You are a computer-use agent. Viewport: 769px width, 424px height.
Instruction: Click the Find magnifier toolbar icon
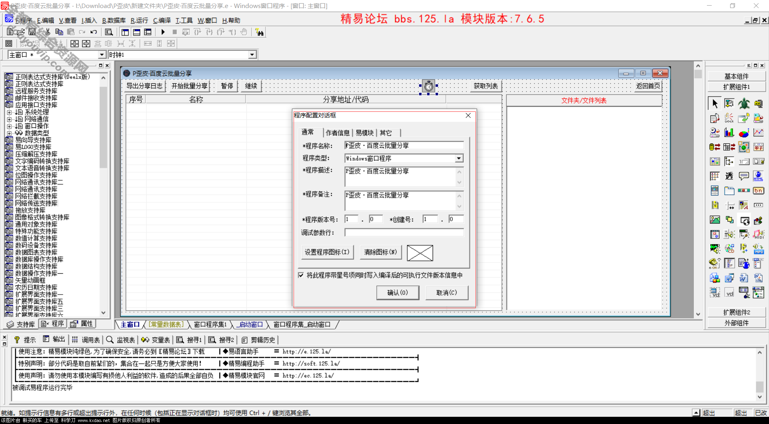(109, 32)
